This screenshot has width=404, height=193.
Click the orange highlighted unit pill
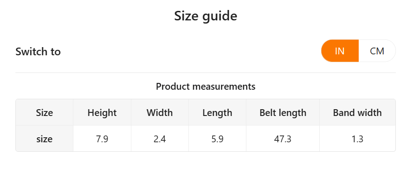(x=340, y=51)
